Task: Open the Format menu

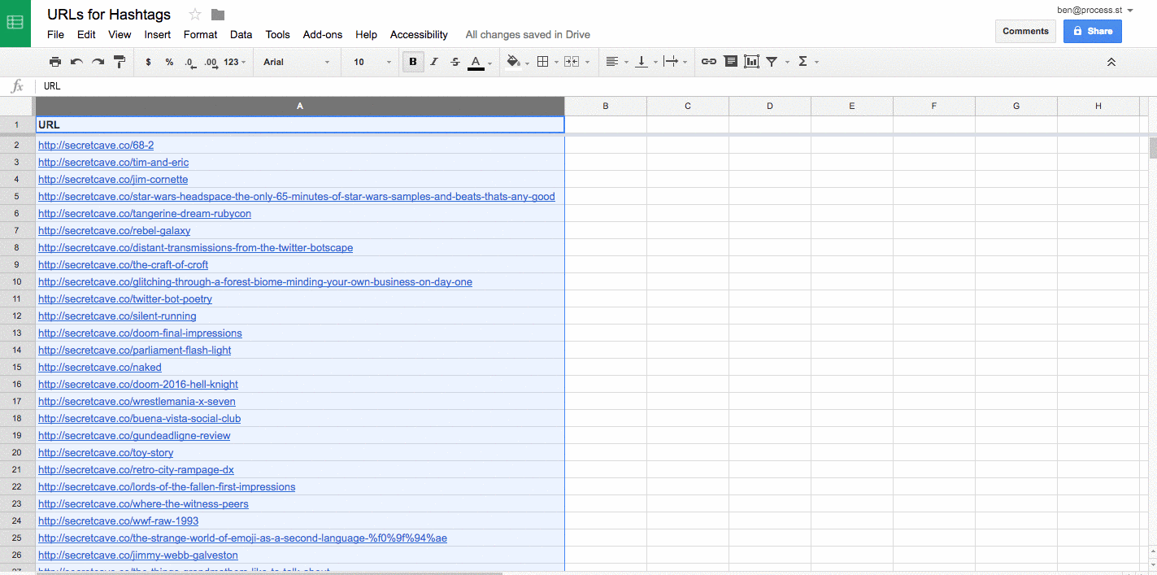Action: click(x=200, y=35)
